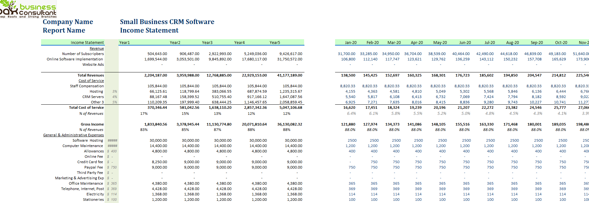Select the 'CRM Servers' row label
Screen dimensions: 589x203
click(93, 97)
